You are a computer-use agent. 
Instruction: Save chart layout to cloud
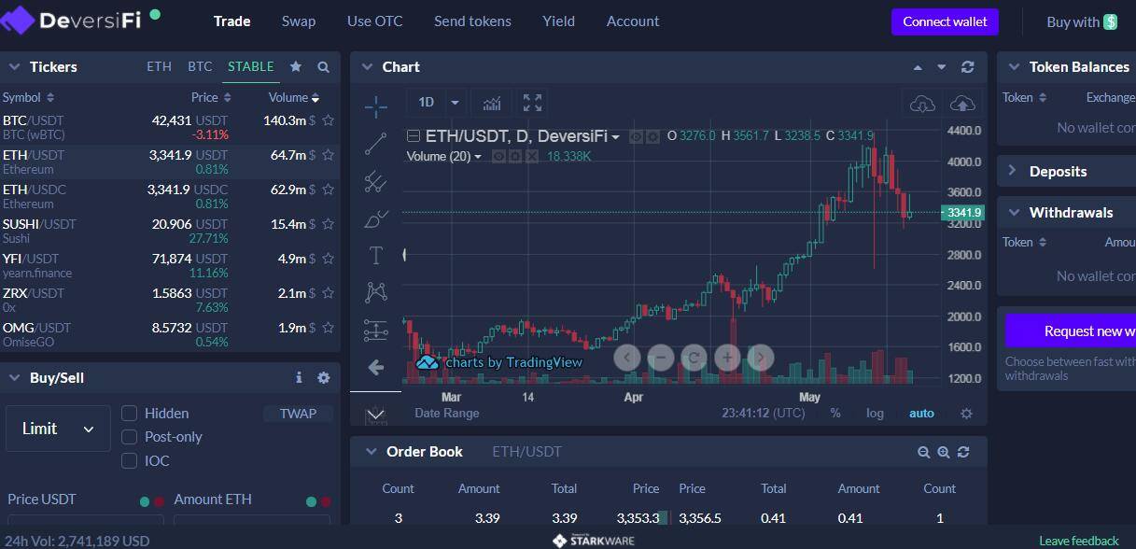tap(962, 103)
